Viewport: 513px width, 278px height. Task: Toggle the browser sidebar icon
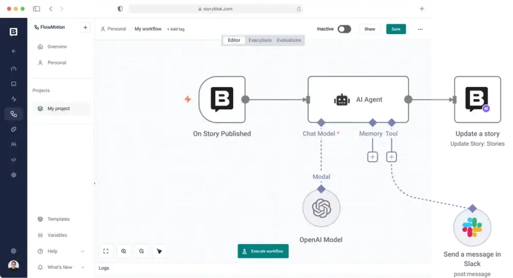click(36, 9)
